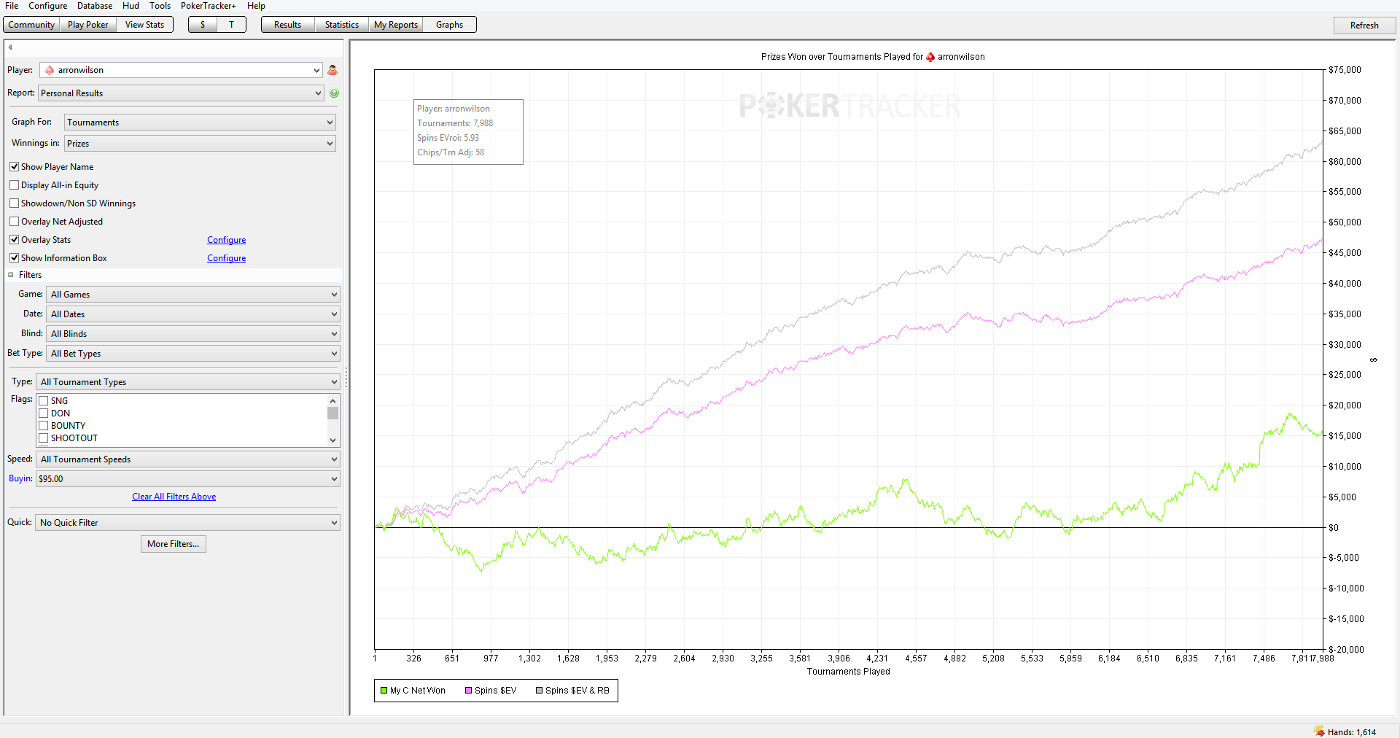Check the BOUNTY flag

pyautogui.click(x=44, y=426)
